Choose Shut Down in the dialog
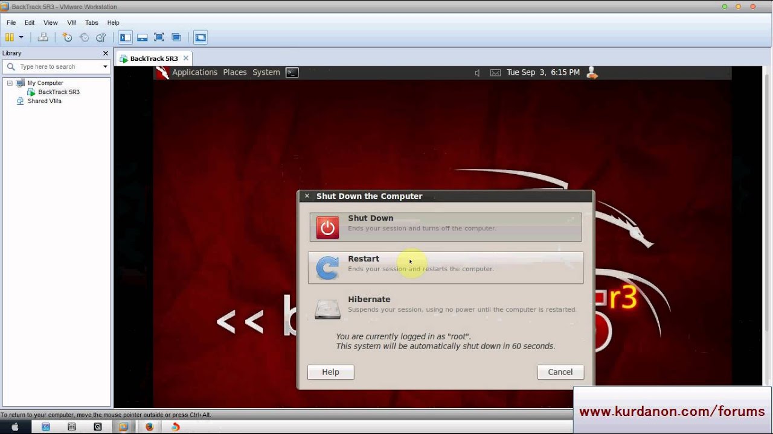 coord(446,227)
